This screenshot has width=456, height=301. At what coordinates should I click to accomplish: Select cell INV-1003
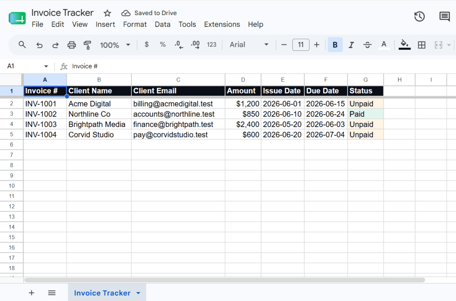coord(45,125)
